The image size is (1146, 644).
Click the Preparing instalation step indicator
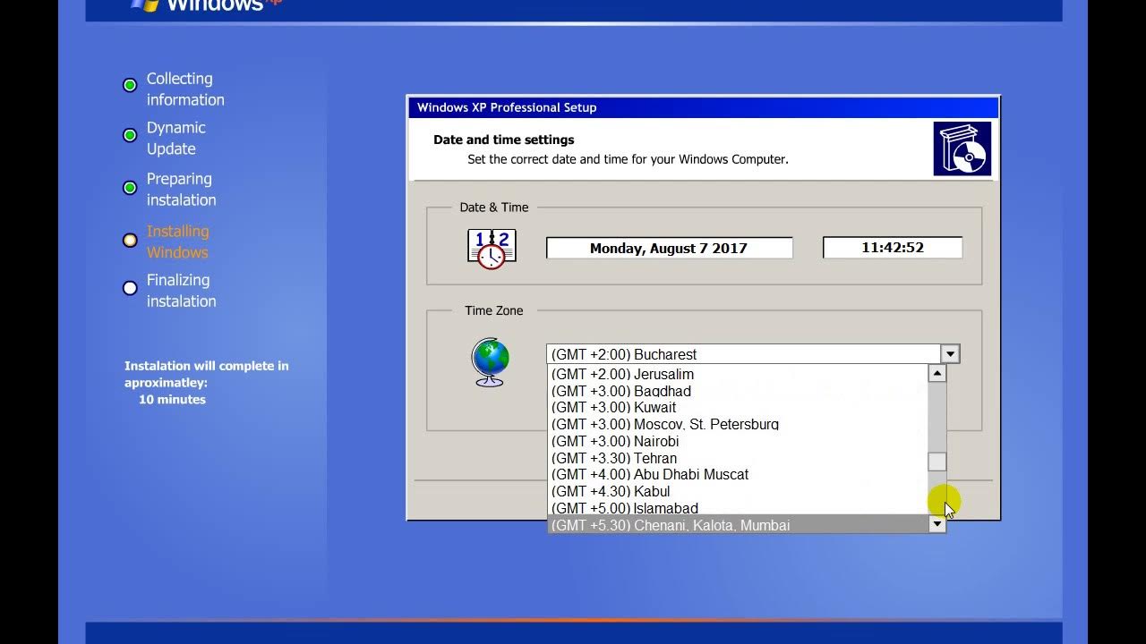(x=130, y=188)
